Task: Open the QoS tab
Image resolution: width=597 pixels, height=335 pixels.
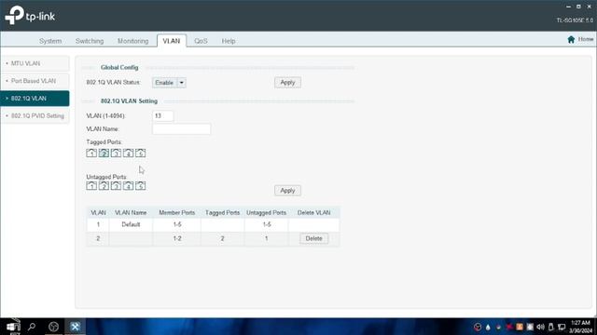Action: coord(201,41)
